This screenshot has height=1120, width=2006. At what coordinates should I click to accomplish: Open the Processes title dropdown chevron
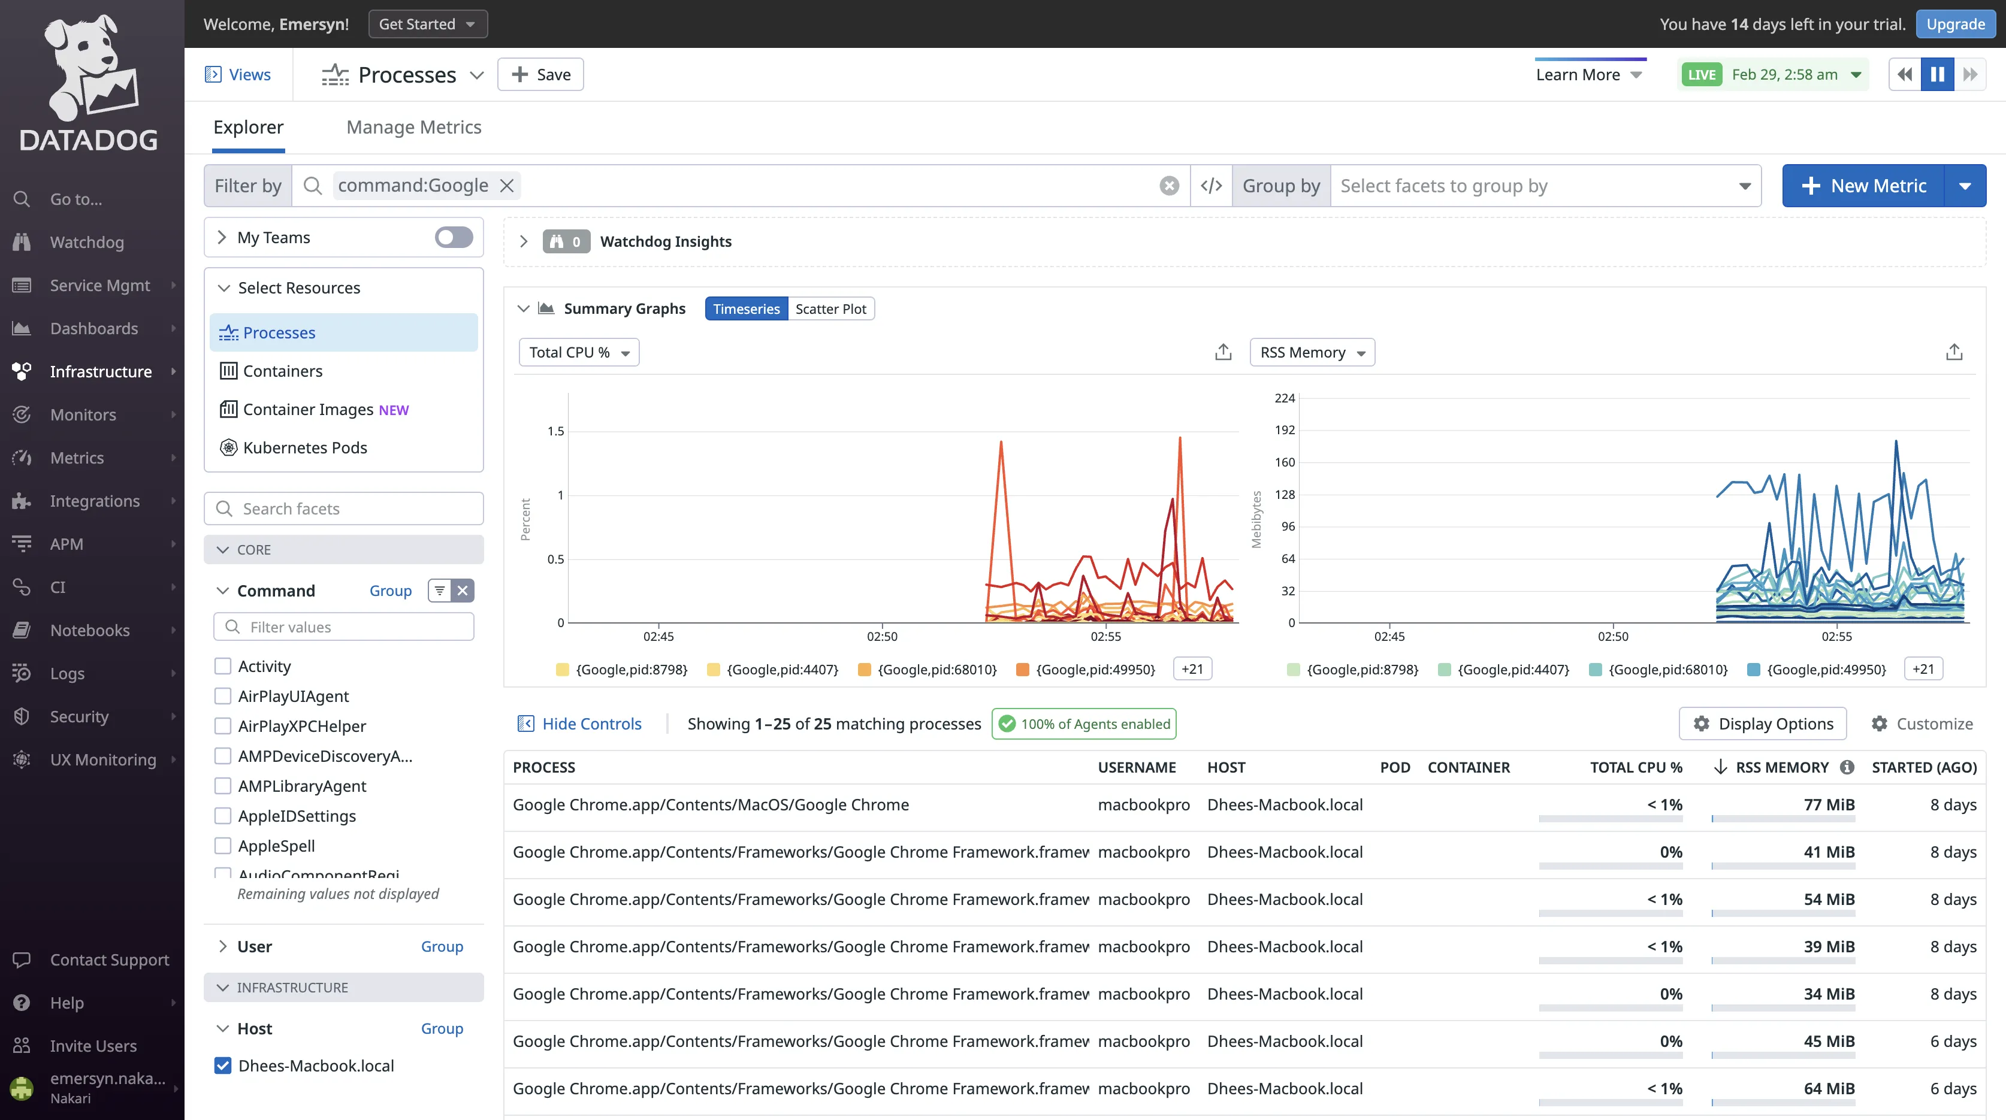tap(476, 75)
